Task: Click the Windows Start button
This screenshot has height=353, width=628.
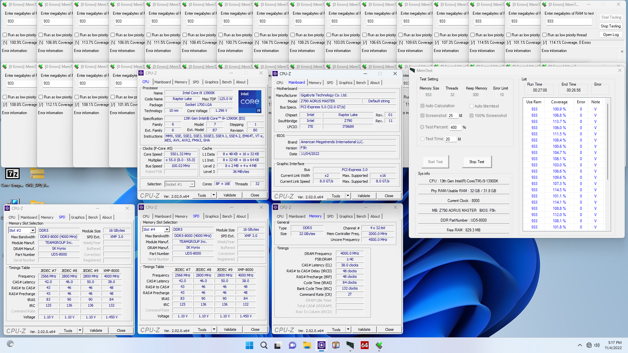Action: 249,345
